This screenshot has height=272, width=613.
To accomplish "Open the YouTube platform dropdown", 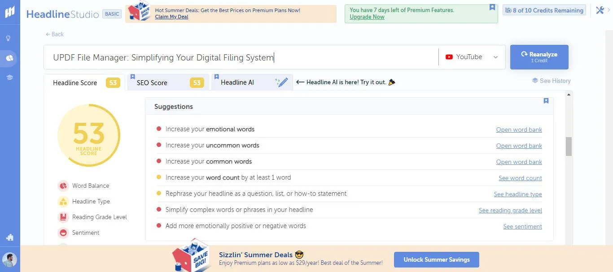I will click(x=471, y=57).
